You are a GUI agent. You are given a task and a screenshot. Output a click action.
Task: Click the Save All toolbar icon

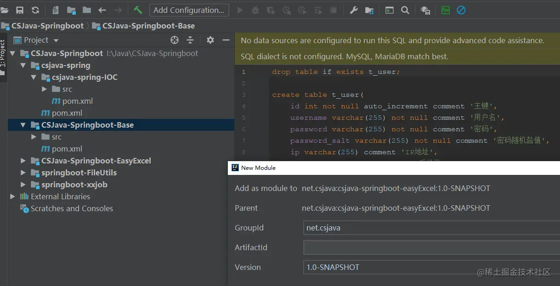point(20,10)
